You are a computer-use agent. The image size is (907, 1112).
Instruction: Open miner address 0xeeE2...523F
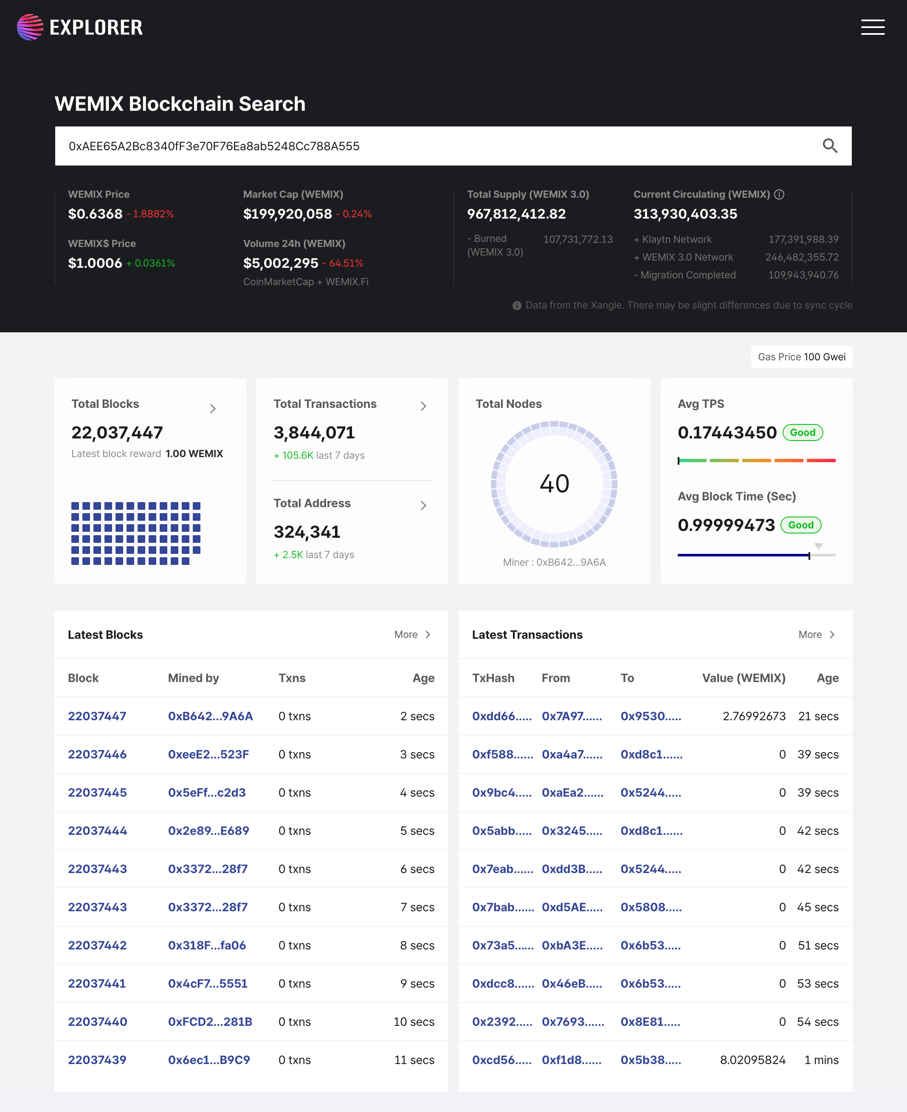208,754
